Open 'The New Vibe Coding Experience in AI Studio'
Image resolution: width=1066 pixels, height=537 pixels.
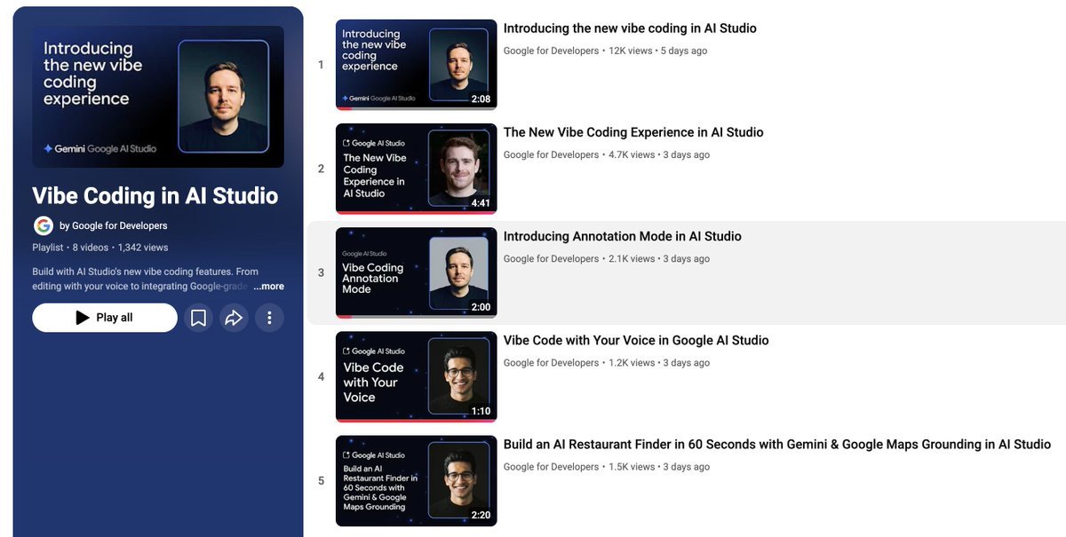coord(633,131)
